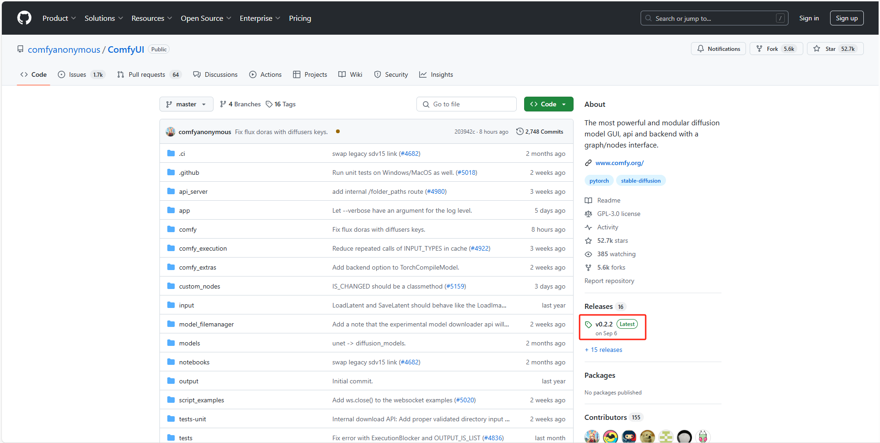The image size is (880, 443).
Task: Open the comfyanonymous avatar
Action: pyautogui.click(x=171, y=132)
